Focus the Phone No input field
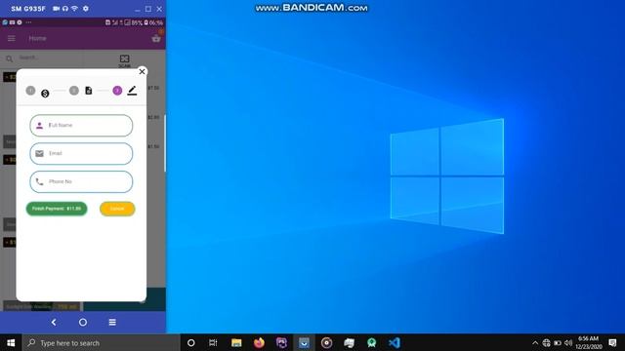 81,182
